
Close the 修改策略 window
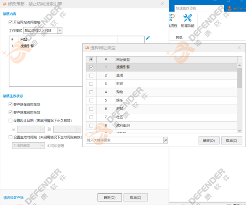[x=162, y=4]
